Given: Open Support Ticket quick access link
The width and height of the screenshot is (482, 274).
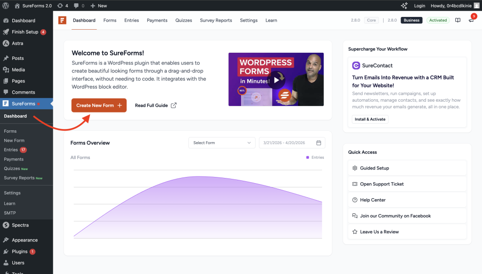Looking at the screenshot, I should [407, 184].
